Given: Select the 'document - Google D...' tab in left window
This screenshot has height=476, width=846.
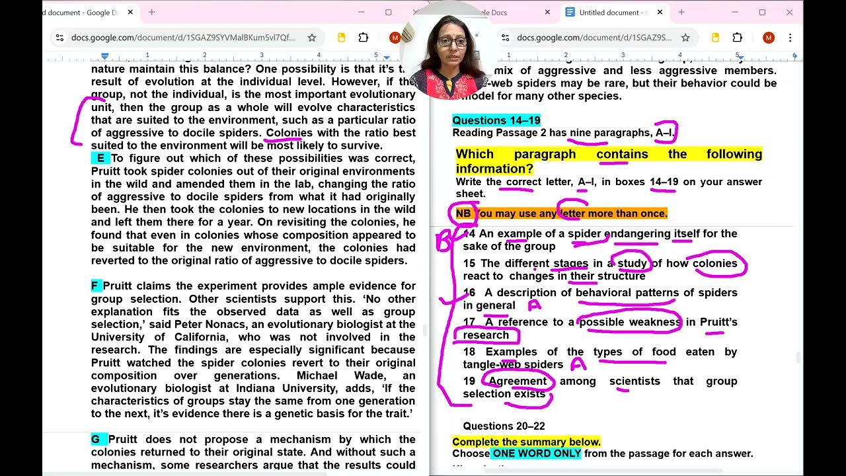Looking at the screenshot, I should pyautogui.click(x=79, y=12).
